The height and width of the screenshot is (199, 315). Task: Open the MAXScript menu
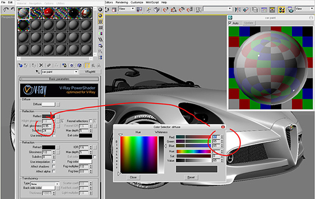tap(152, 3)
